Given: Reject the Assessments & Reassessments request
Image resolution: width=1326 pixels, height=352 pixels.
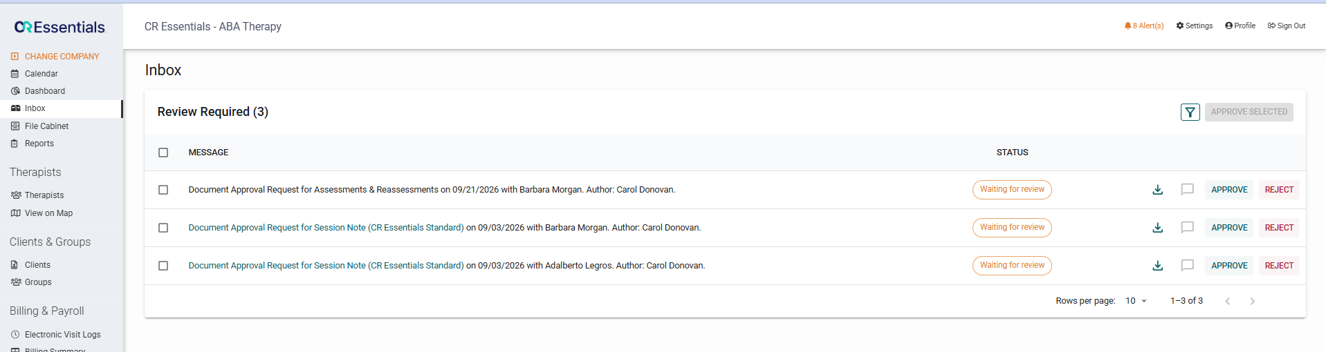Looking at the screenshot, I should [x=1279, y=190].
